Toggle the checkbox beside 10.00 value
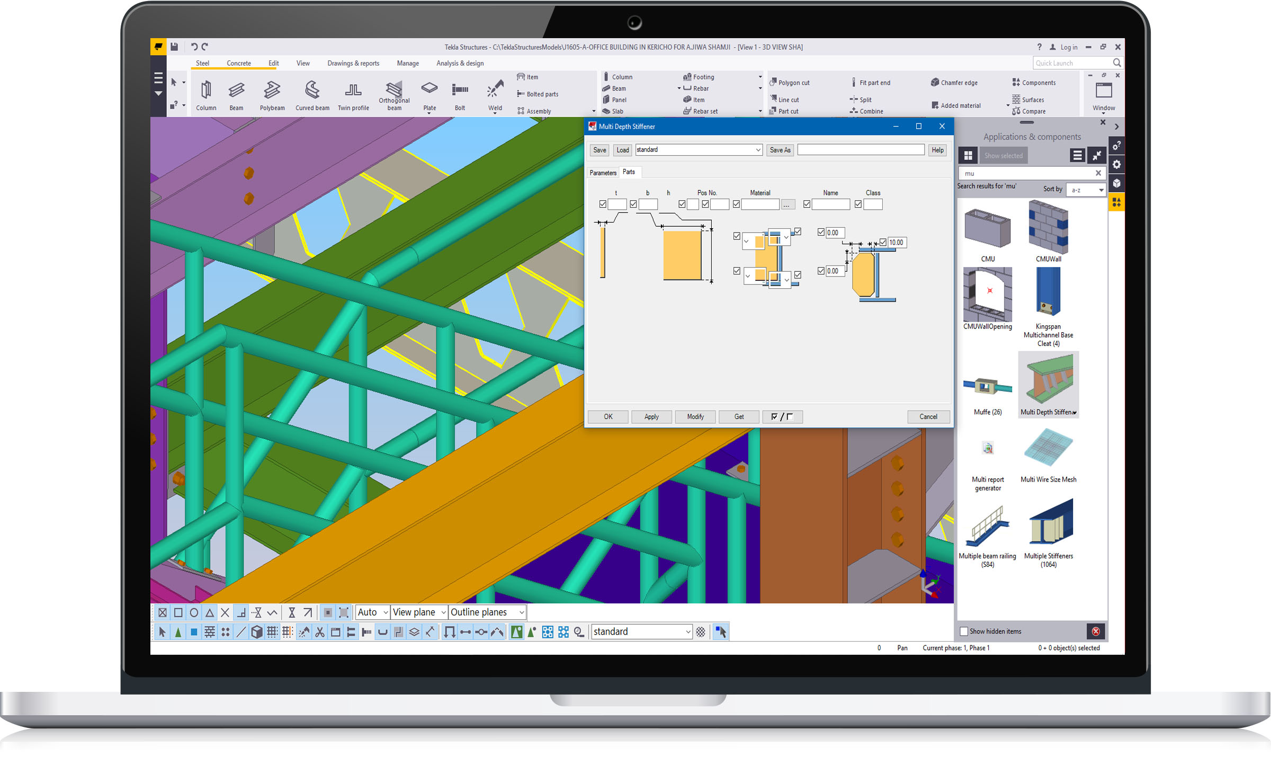 tap(883, 242)
